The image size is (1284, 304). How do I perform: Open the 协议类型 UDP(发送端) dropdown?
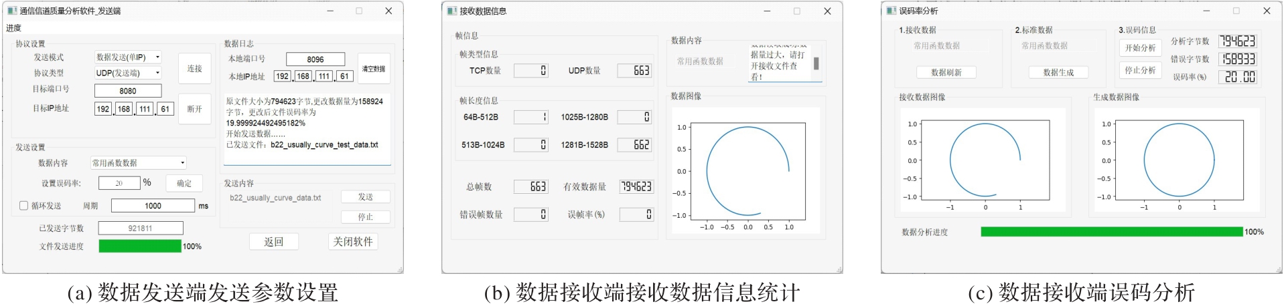point(128,73)
